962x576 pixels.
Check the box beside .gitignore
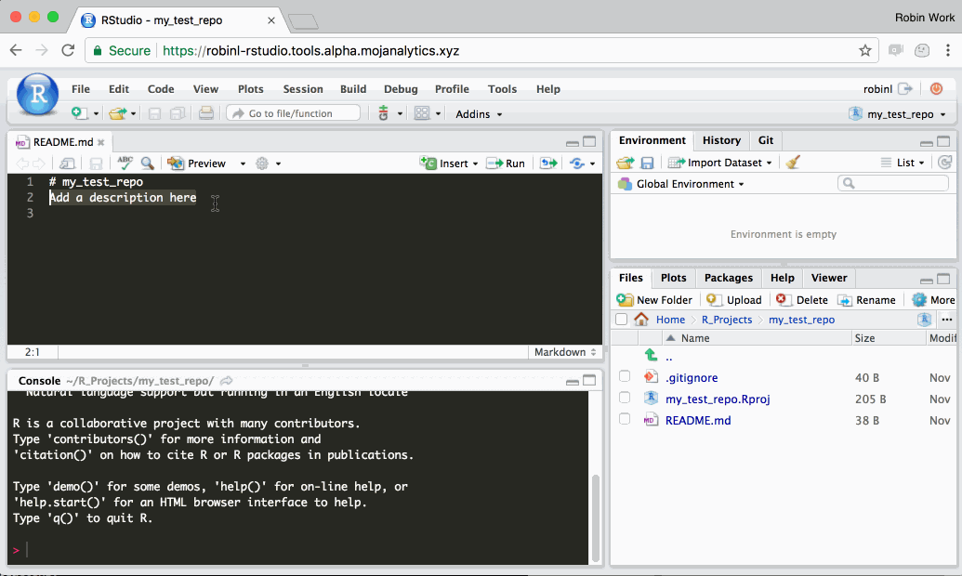click(625, 376)
